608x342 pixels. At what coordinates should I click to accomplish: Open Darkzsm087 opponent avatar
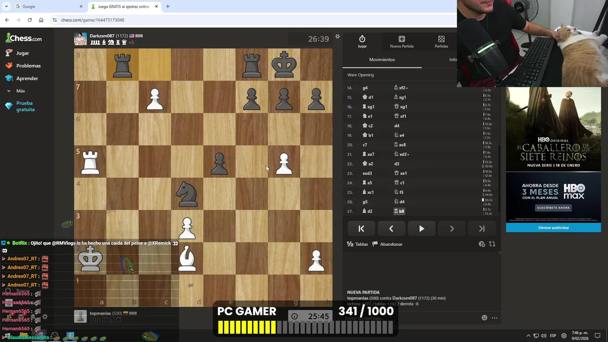pos(80,39)
